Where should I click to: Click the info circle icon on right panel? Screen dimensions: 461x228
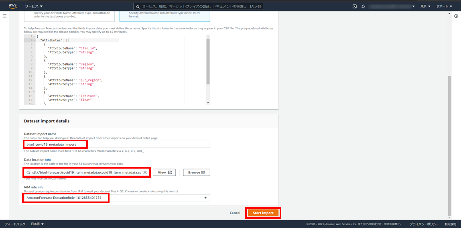tap(456, 16)
